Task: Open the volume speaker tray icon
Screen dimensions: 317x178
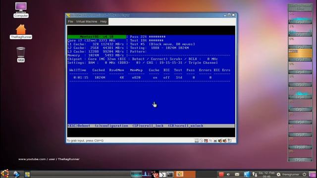Action: [x=228, y=174]
